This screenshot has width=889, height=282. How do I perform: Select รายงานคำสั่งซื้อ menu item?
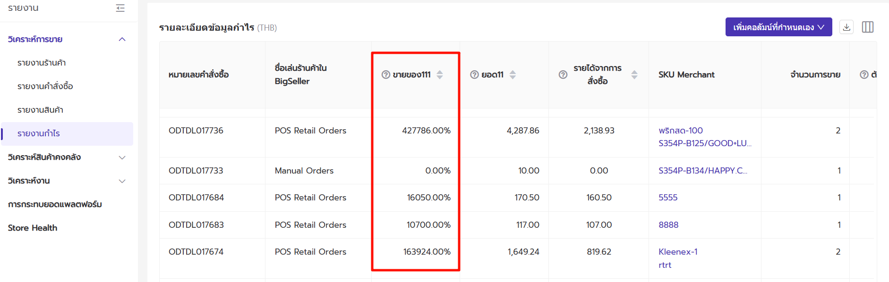click(45, 86)
